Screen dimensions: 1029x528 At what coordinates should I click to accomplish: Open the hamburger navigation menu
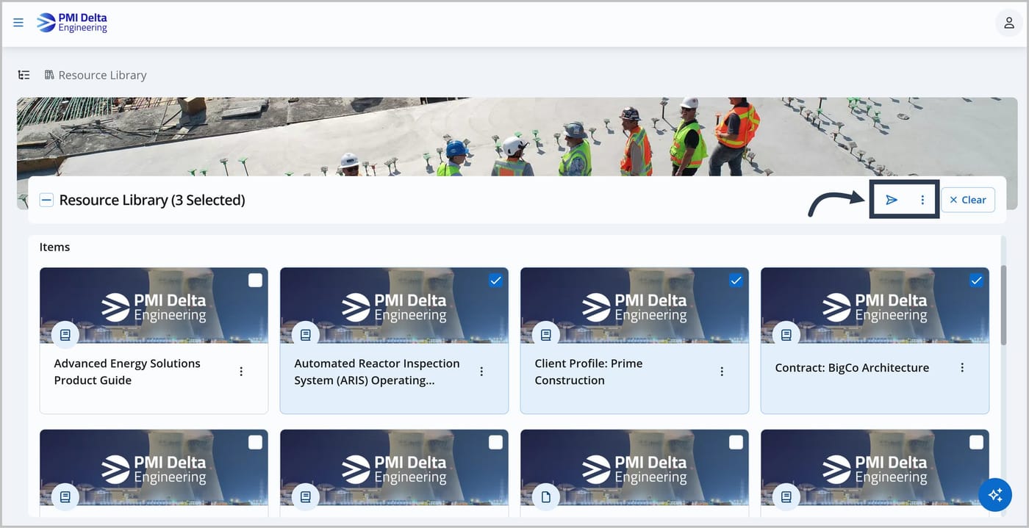coord(18,23)
